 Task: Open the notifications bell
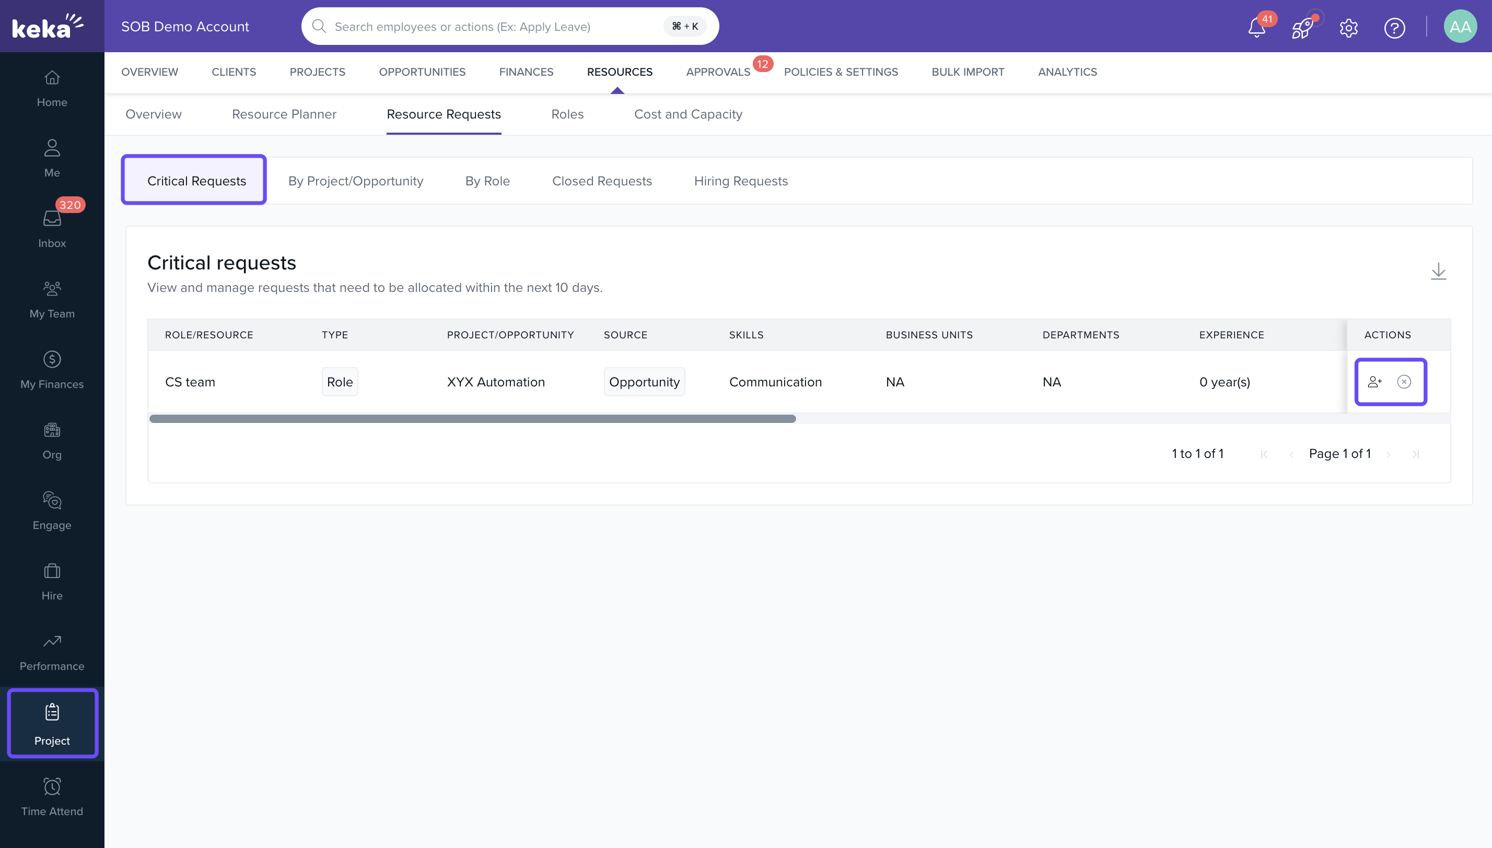[1256, 27]
